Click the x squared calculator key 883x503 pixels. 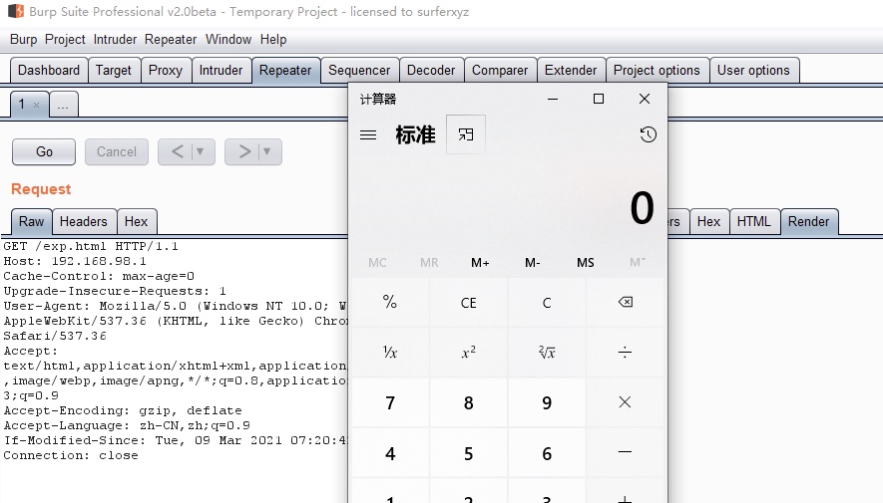tap(468, 353)
